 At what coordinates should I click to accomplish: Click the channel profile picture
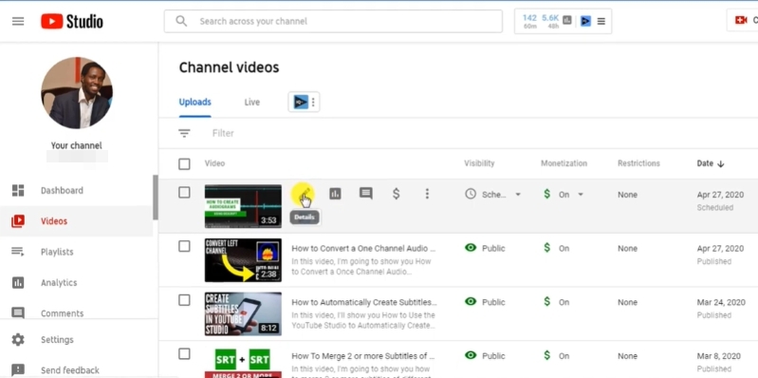(77, 93)
